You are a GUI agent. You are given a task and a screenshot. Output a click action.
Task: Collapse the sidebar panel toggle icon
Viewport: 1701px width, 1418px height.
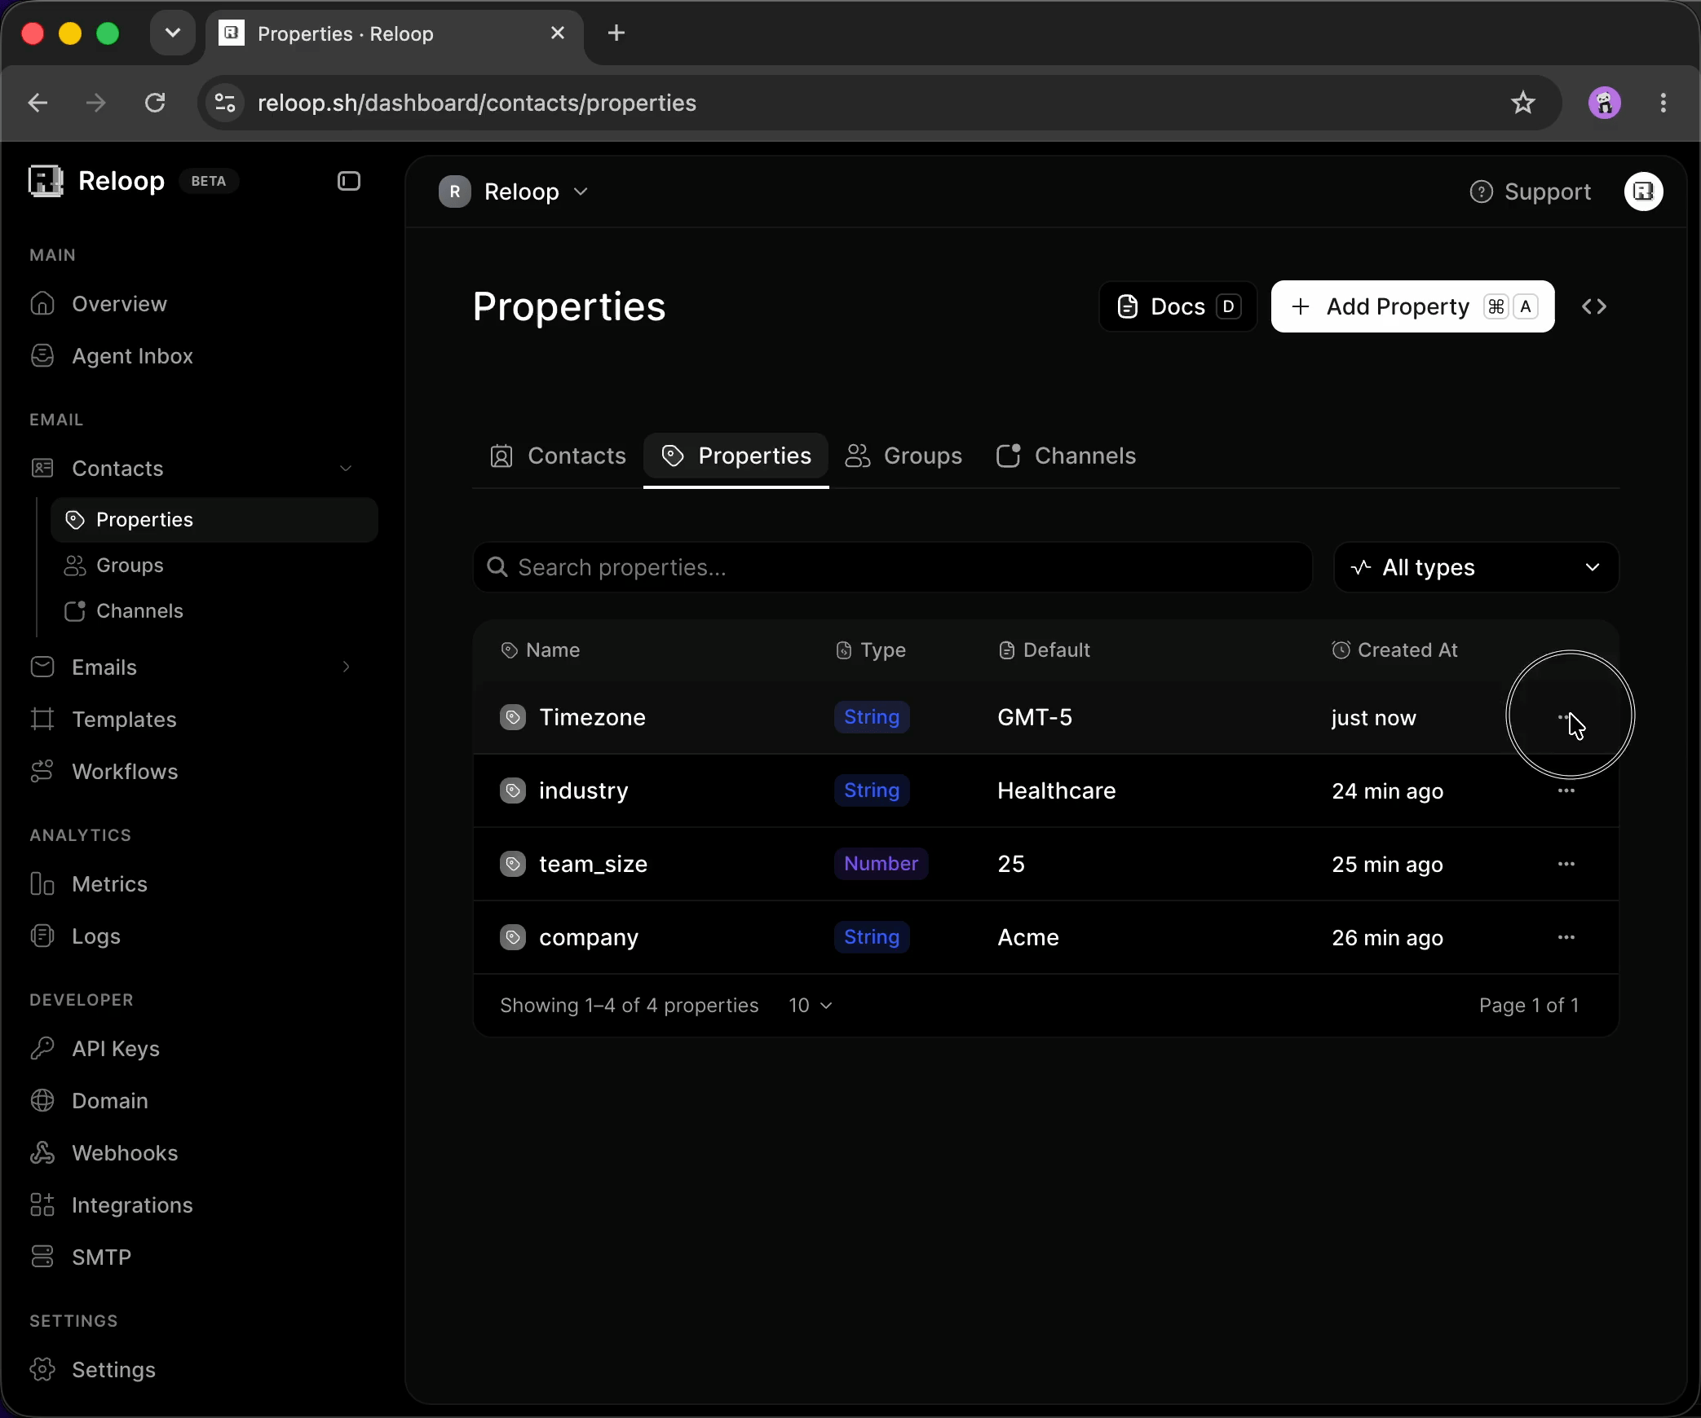click(x=349, y=181)
